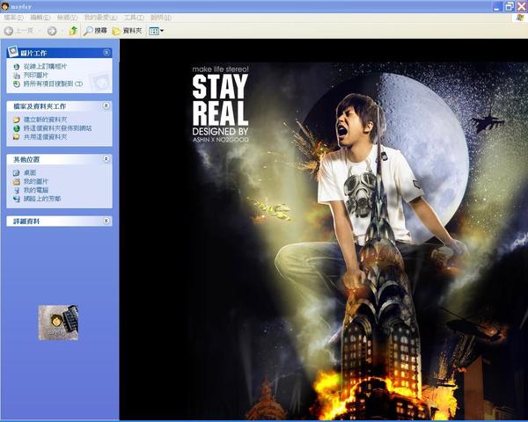Open the 工具(T) tools menu

[134, 18]
